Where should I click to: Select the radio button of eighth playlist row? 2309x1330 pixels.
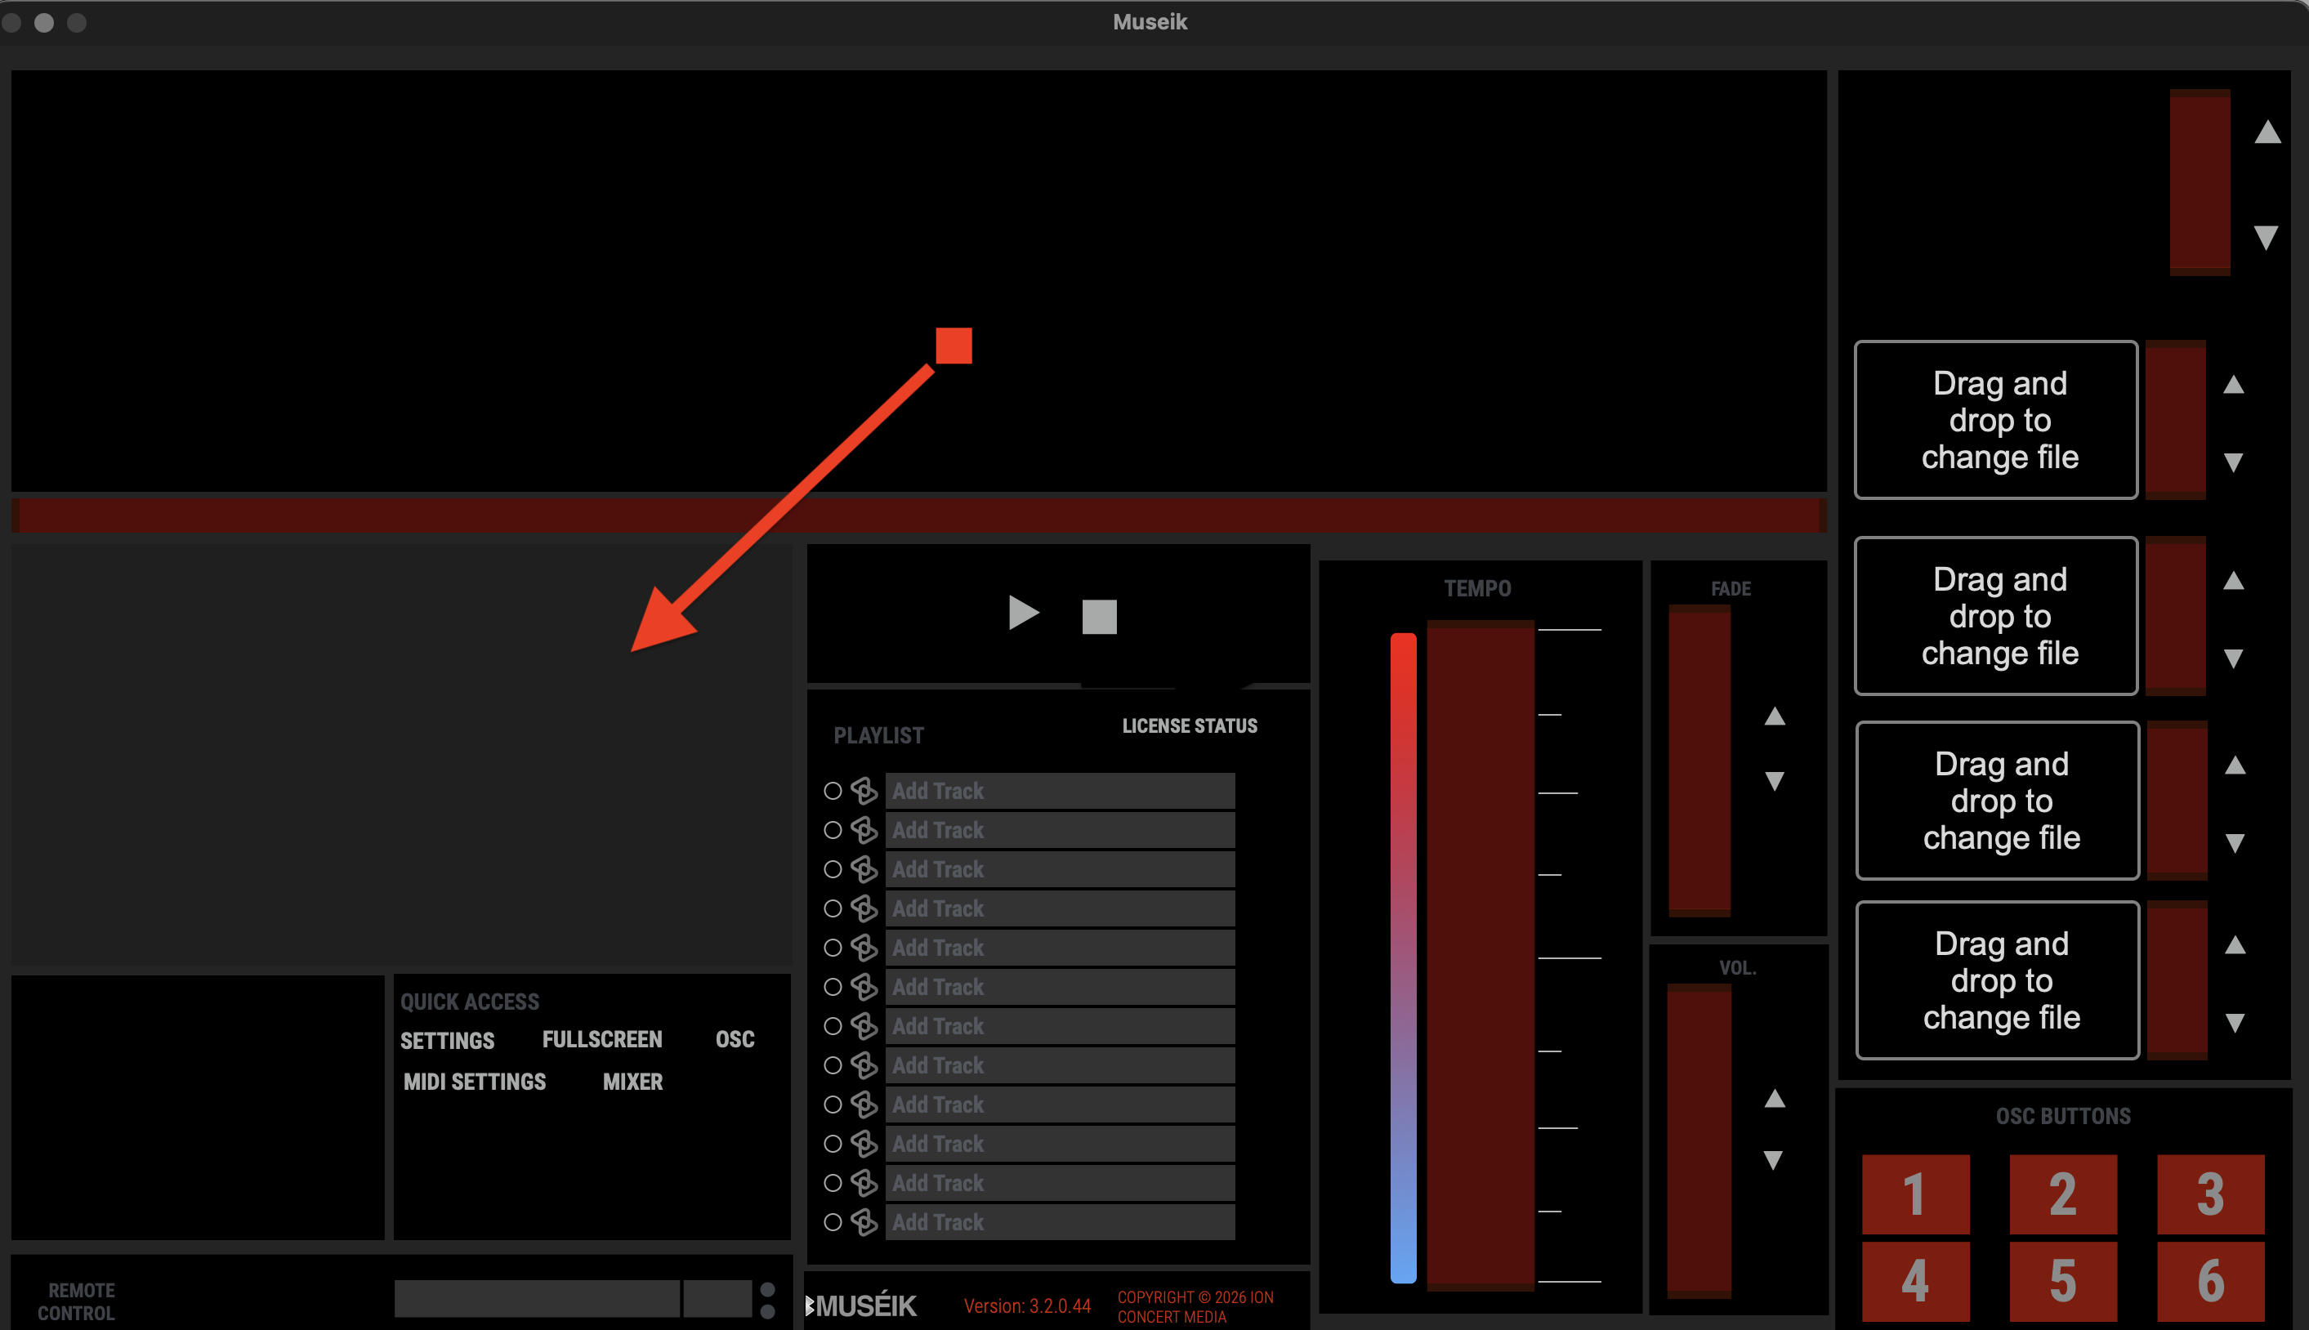[832, 1066]
